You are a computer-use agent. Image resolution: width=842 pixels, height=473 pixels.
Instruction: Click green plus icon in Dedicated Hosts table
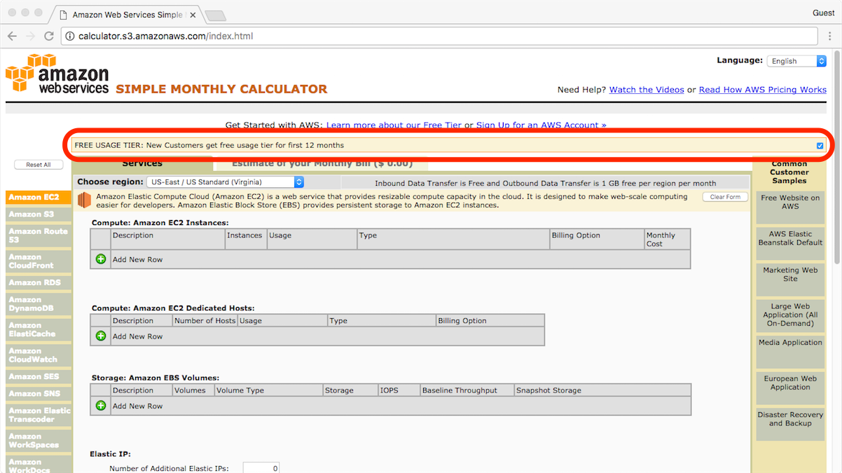tap(101, 336)
